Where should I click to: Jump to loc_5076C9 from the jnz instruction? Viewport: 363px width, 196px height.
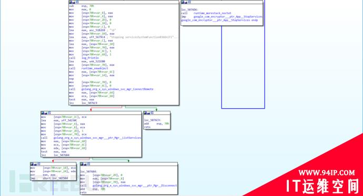tap(89, 103)
